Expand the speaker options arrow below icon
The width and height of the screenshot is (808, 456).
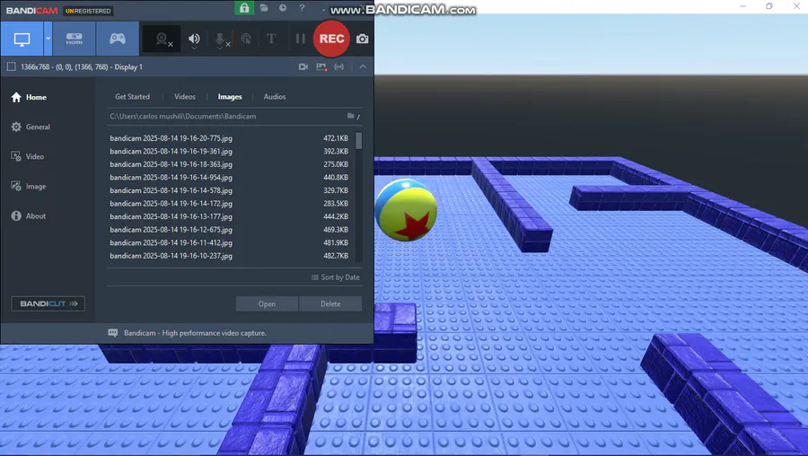(194, 48)
